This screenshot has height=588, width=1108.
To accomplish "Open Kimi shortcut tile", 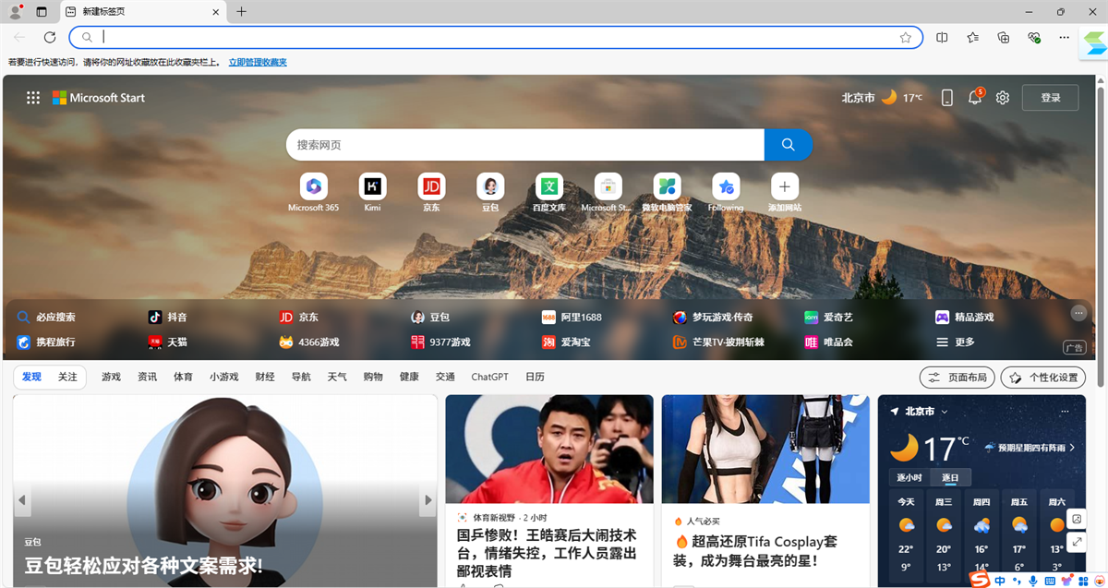I will pos(372,193).
